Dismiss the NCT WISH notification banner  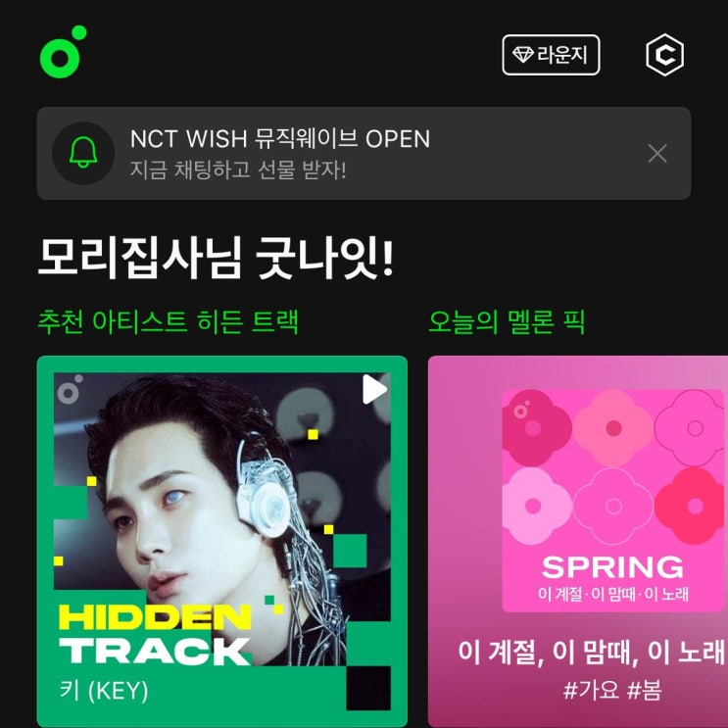[x=657, y=154]
